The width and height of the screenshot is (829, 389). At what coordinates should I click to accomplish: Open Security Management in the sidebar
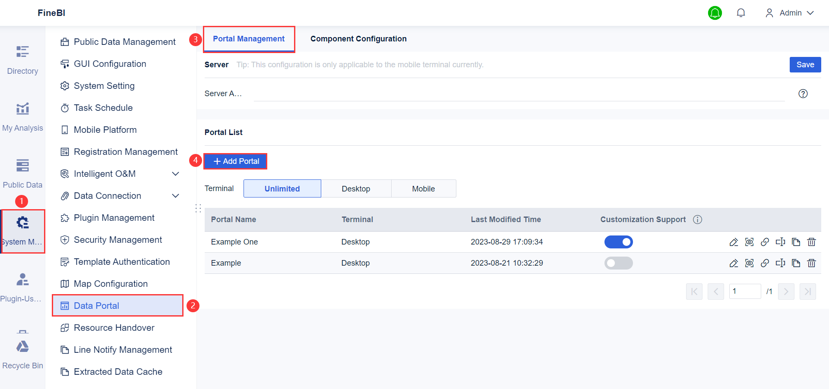(118, 240)
